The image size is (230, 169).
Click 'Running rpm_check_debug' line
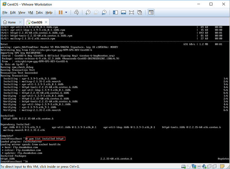pyautogui.click(x=17, y=67)
